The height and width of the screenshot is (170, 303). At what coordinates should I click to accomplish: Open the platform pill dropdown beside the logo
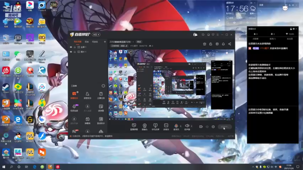96,34
